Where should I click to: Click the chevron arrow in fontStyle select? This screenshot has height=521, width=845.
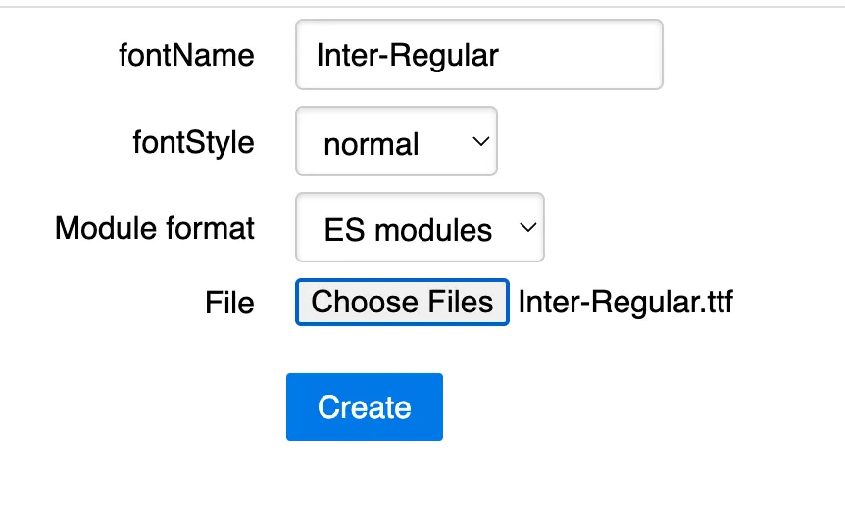(x=480, y=142)
